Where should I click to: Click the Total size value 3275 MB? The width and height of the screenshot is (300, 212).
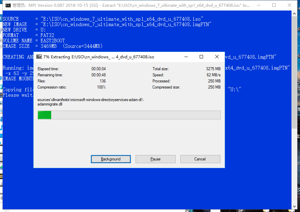pyautogui.click(x=213, y=69)
